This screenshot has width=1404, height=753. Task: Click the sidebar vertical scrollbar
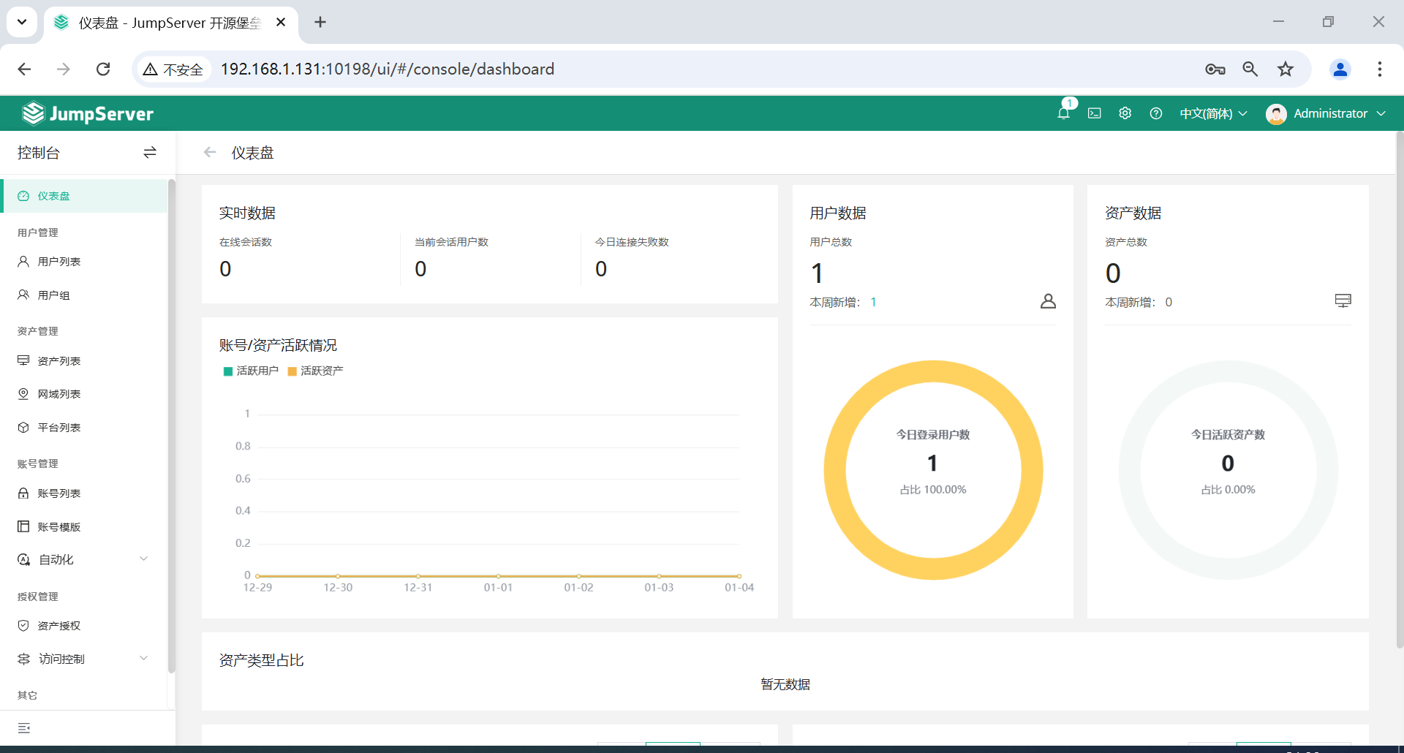click(171, 426)
